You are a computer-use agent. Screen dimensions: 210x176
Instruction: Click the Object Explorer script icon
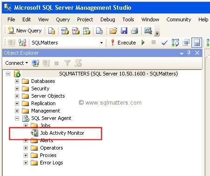(x=78, y=63)
